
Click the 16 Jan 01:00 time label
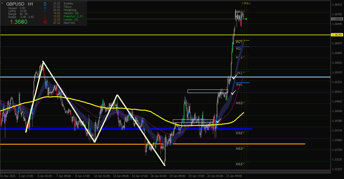159,176
